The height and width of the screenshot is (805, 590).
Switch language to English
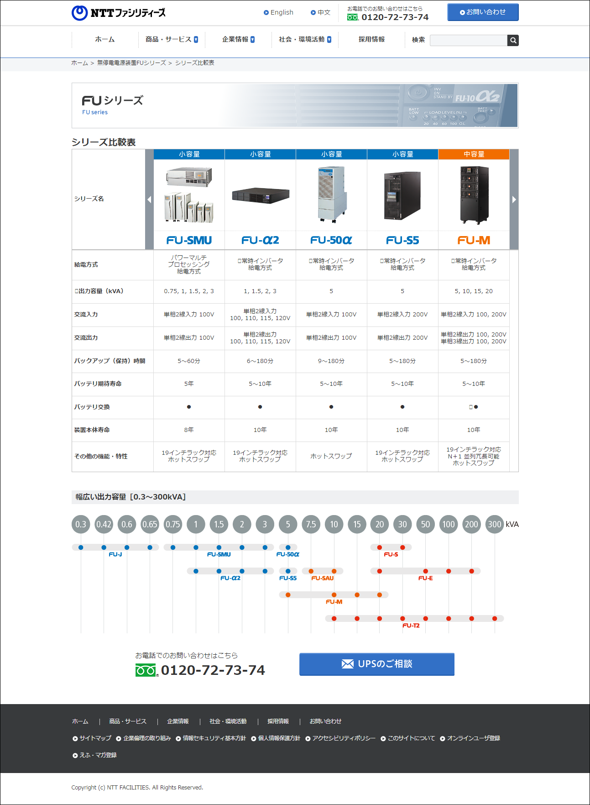[279, 12]
